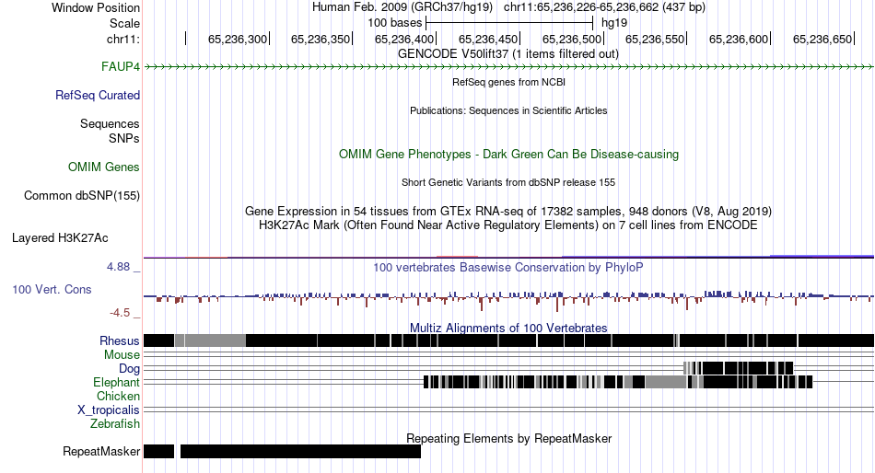Click the GENCODE V50lift37 track title

click(x=507, y=54)
